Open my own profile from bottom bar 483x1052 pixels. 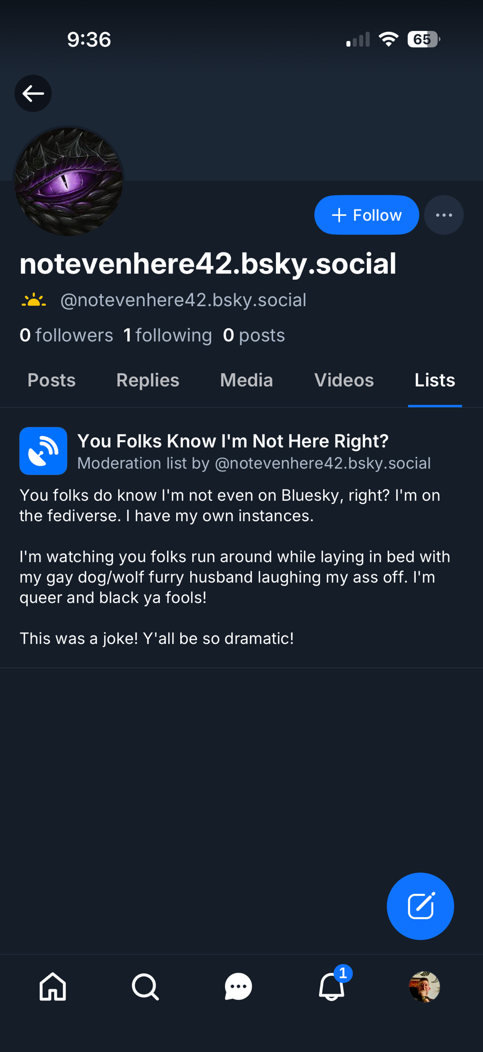[424, 986]
